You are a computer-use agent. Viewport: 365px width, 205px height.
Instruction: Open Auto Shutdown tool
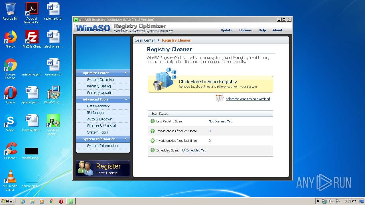[100, 119]
